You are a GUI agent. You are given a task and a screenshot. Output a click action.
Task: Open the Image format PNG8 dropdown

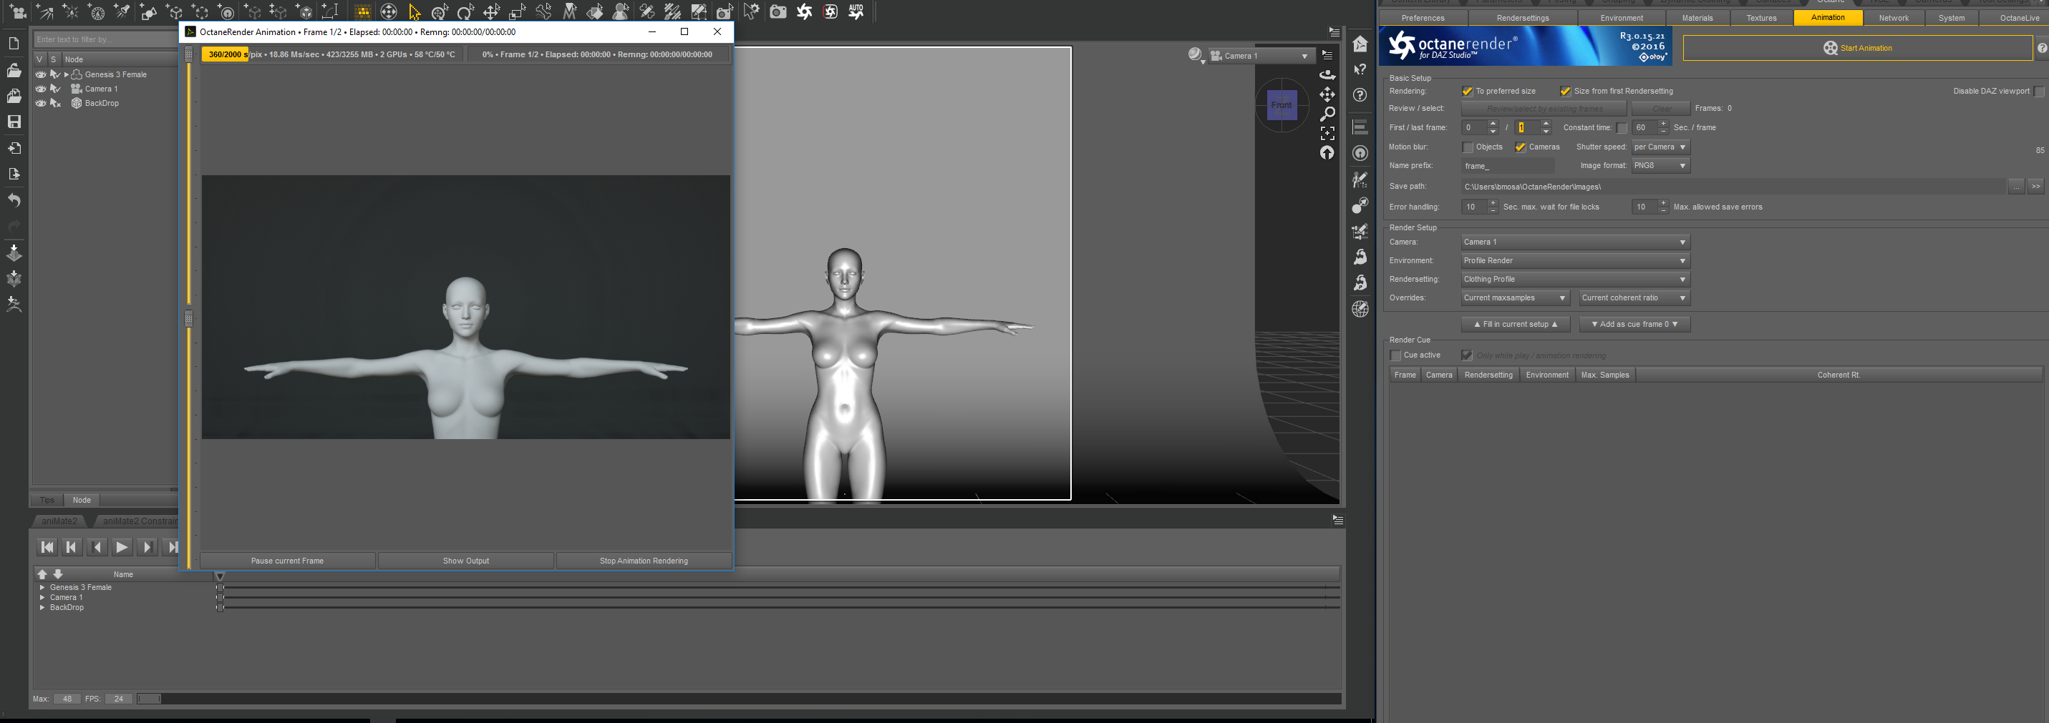click(1660, 166)
